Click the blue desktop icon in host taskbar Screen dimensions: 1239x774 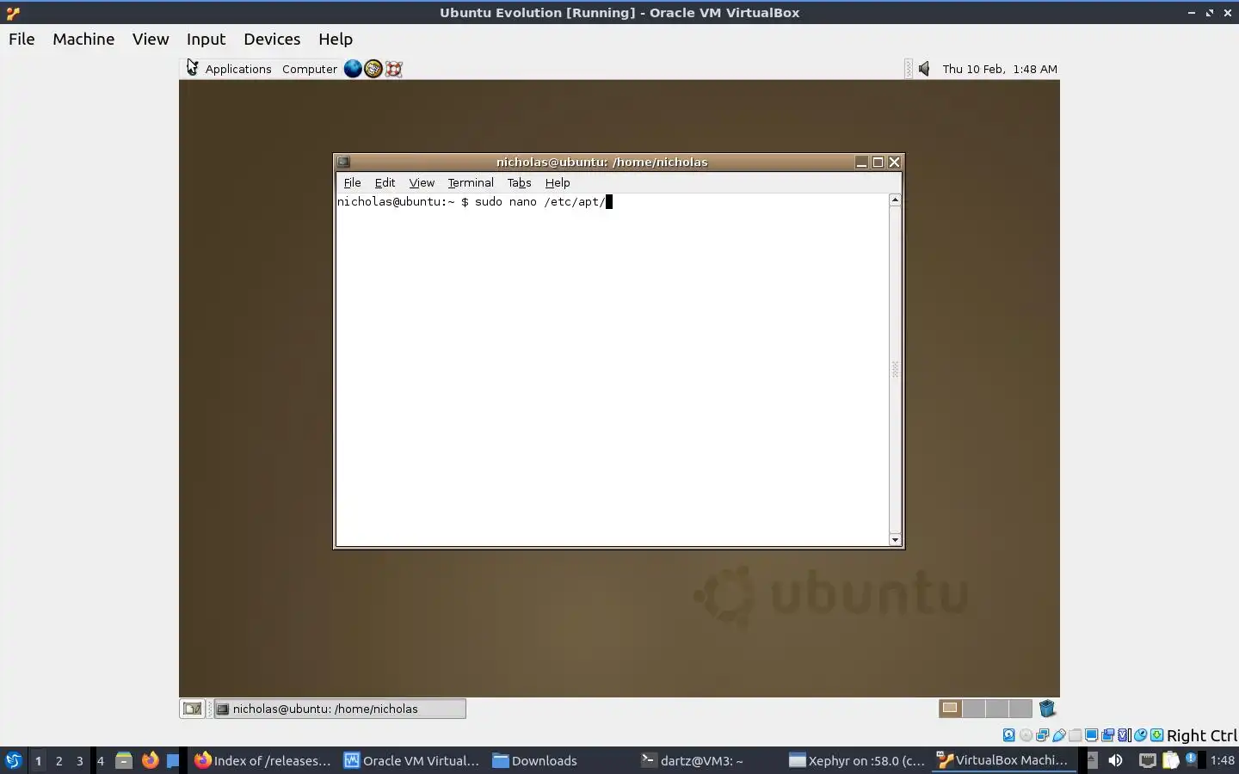[x=173, y=760]
